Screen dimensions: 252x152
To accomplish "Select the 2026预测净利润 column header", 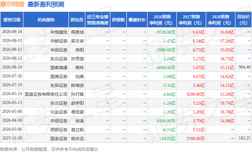I will click(x=162, y=20).
